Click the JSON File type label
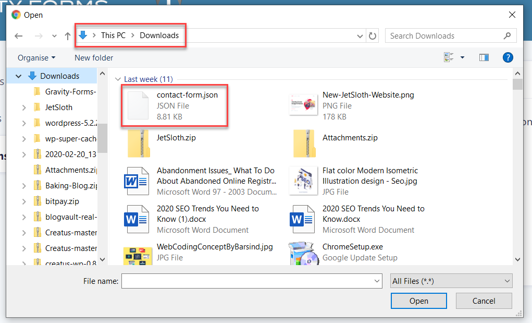The height and width of the screenshot is (323, 532). click(x=172, y=106)
